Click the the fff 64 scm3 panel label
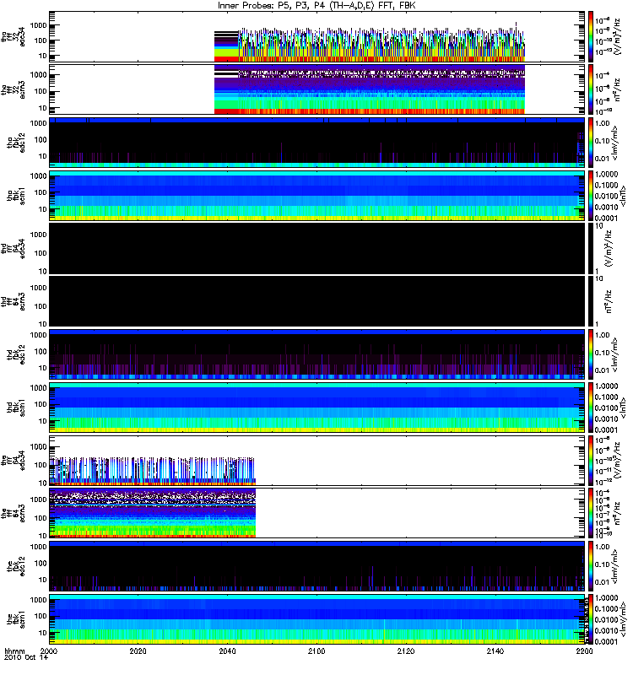This screenshot has height=675, width=633. [13, 513]
